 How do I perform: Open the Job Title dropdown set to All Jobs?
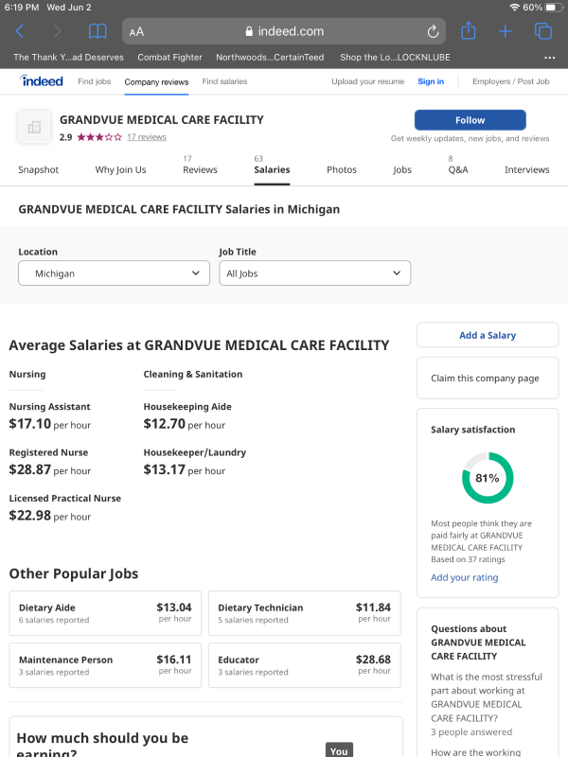coord(315,273)
